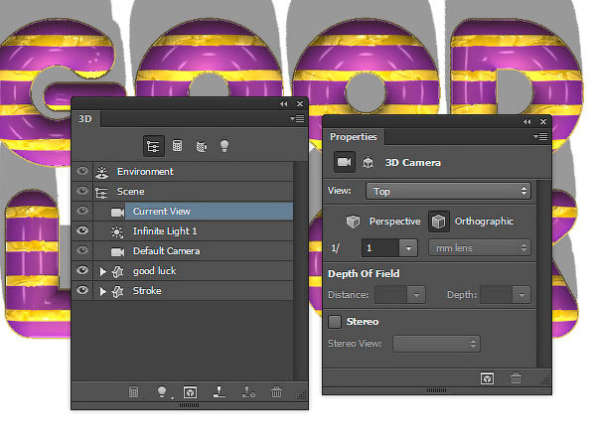Render from Properties panel bottom
Viewport: 596px width, 447px height.
click(488, 378)
